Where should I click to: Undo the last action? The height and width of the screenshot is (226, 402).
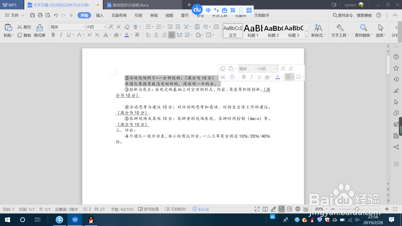55,15
